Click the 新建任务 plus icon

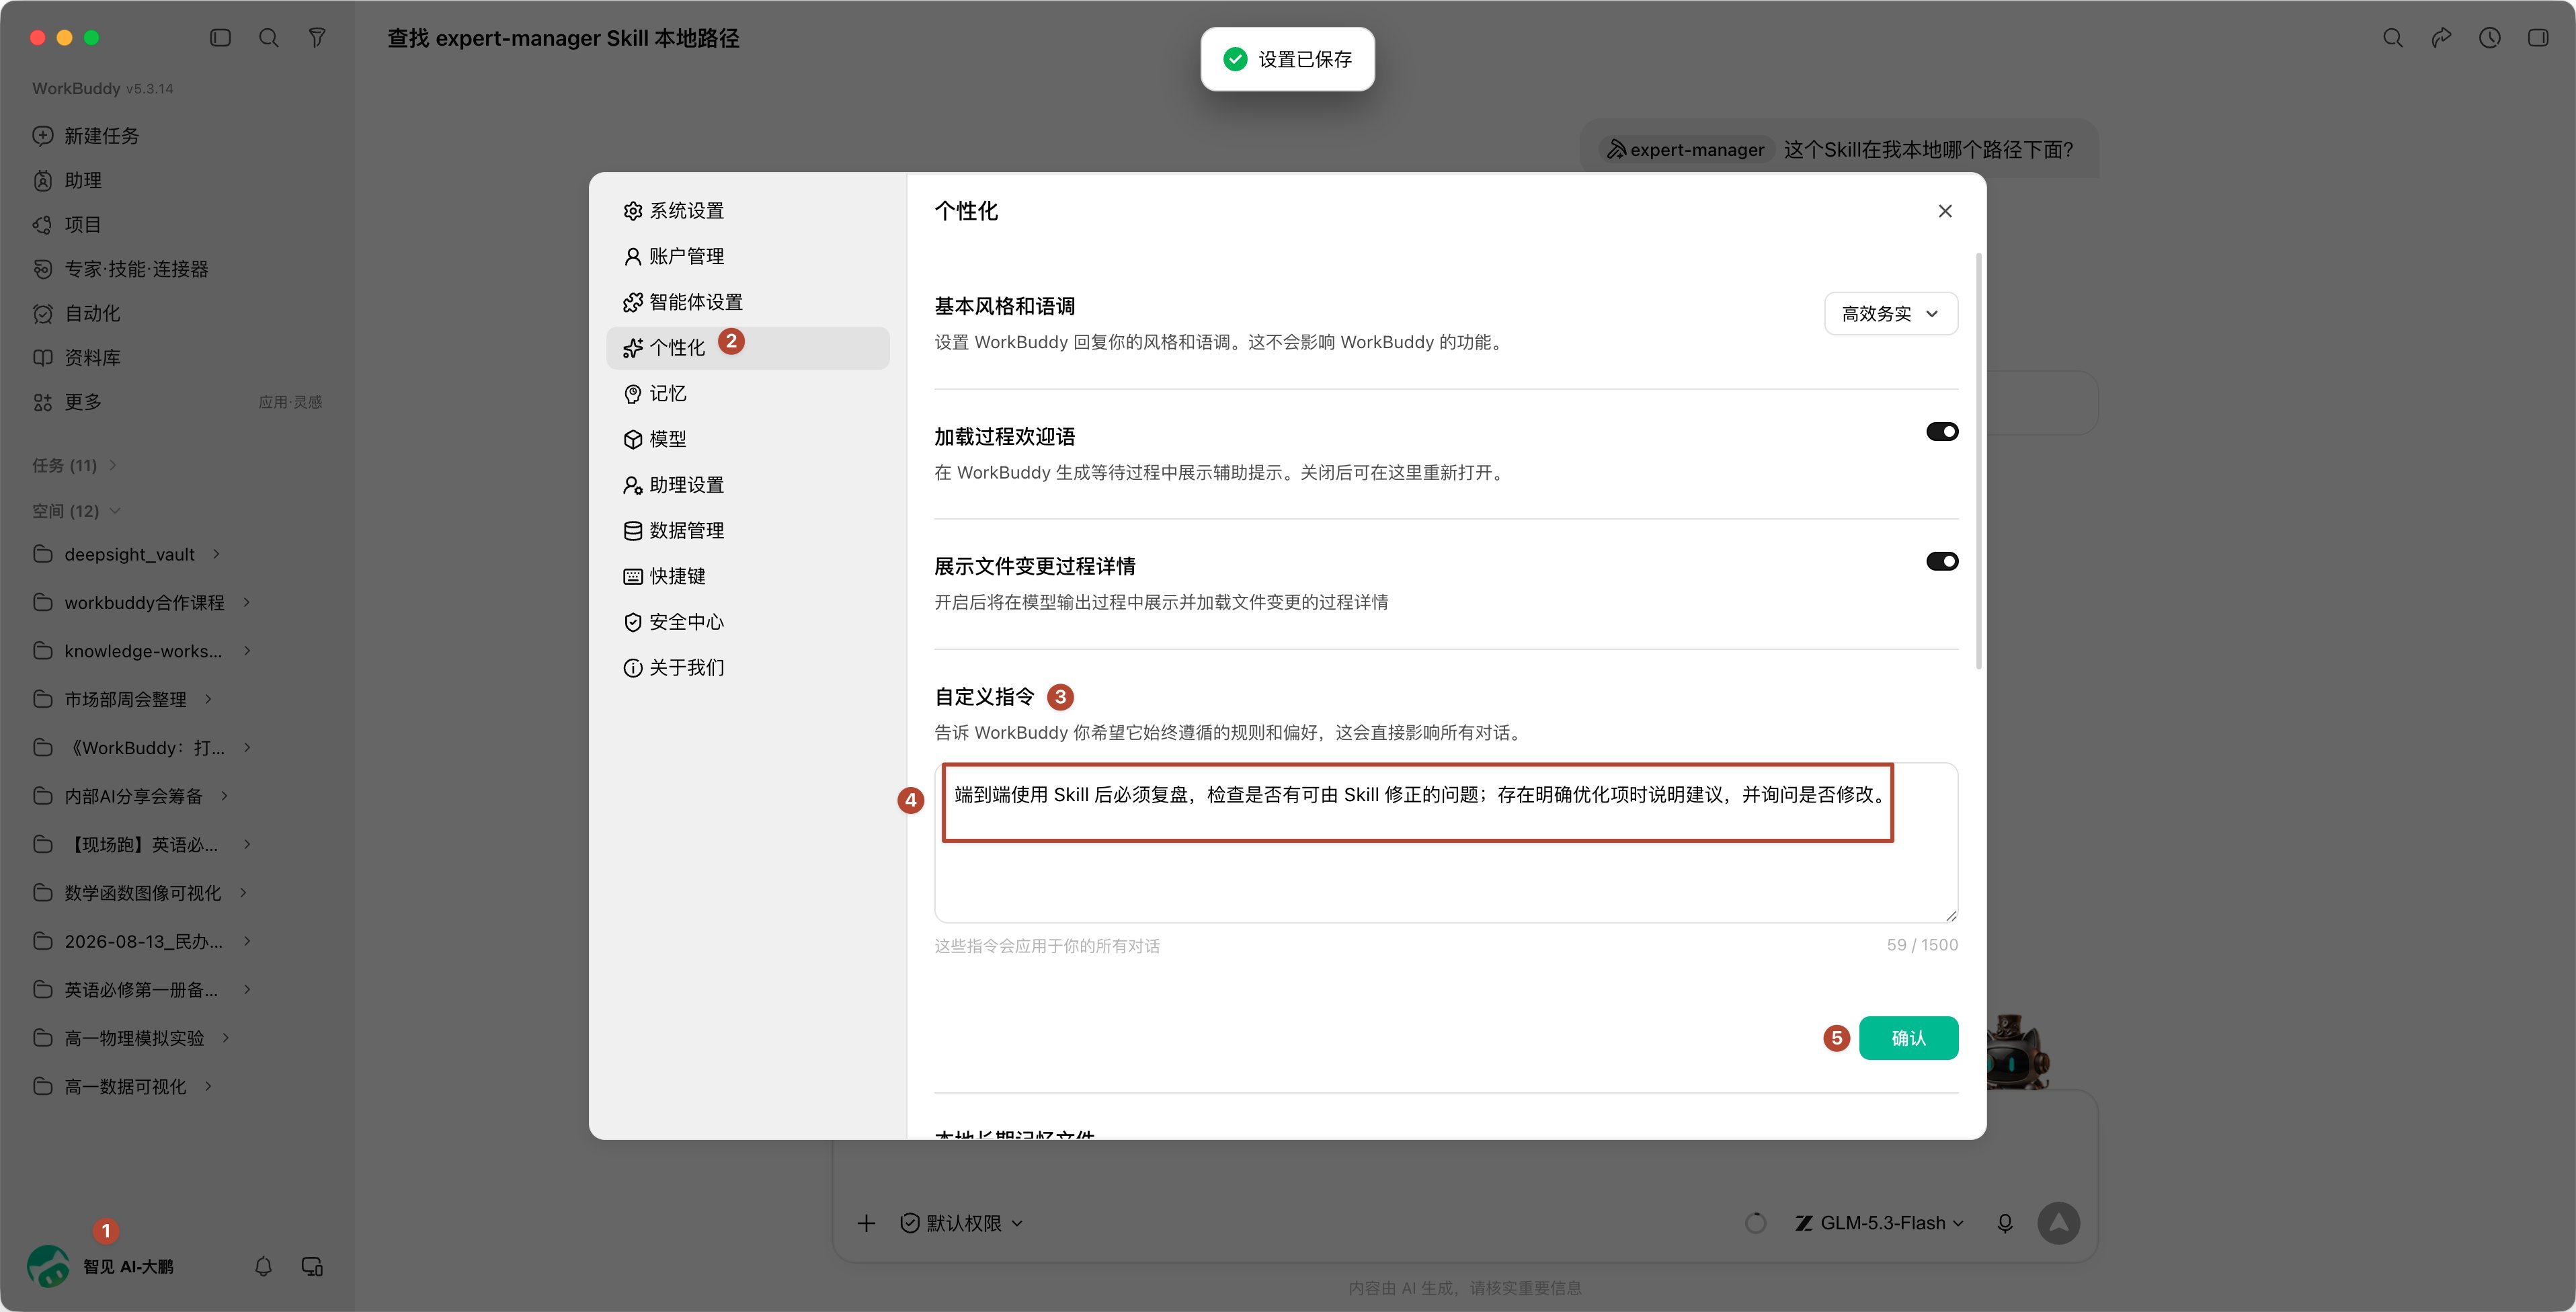pyautogui.click(x=43, y=136)
